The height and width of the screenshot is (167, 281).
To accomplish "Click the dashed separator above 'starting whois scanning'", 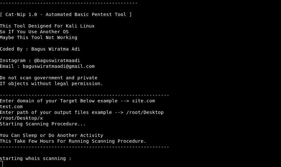I will (x=84, y=147).
